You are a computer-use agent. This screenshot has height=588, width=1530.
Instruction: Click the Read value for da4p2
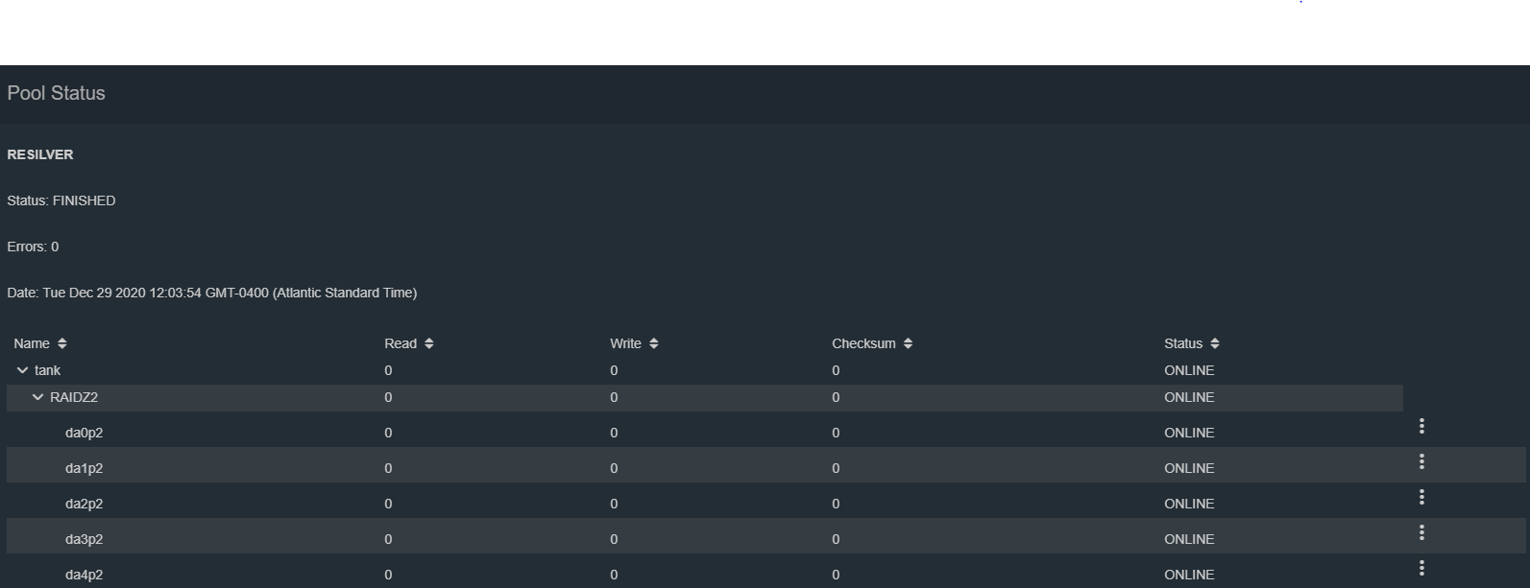click(x=388, y=575)
